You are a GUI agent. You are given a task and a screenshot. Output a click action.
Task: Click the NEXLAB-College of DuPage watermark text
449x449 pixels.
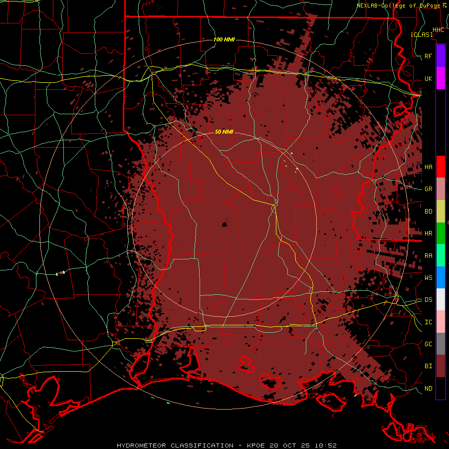click(x=400, y=5)
